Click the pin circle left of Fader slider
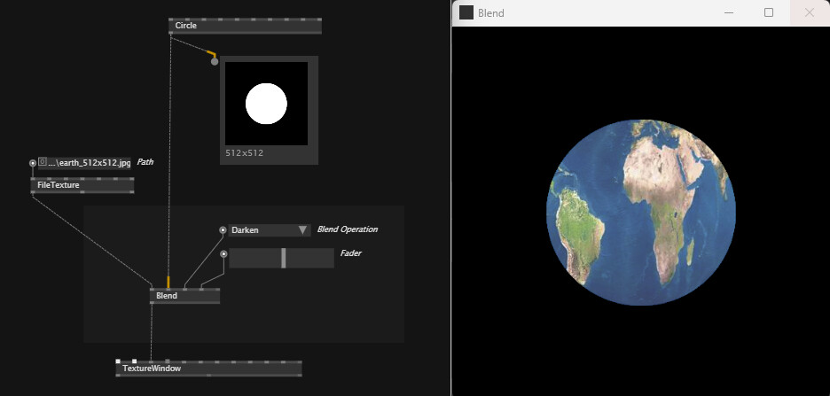The image size is (830, 396). pos(223,253)
